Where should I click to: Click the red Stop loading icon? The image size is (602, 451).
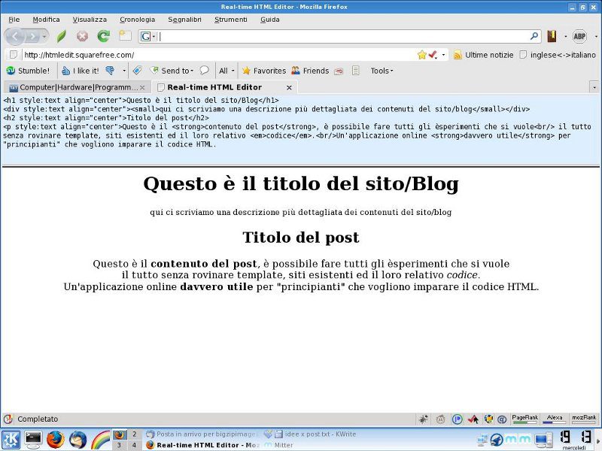click(82, 37)
